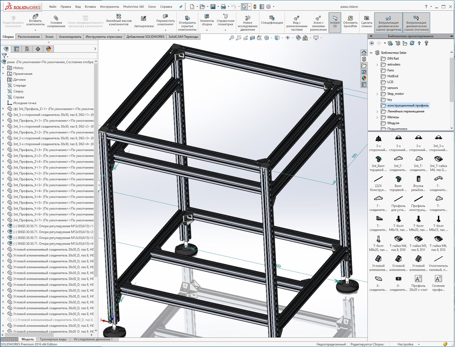Open the Exploded View tool

(296, 18)
